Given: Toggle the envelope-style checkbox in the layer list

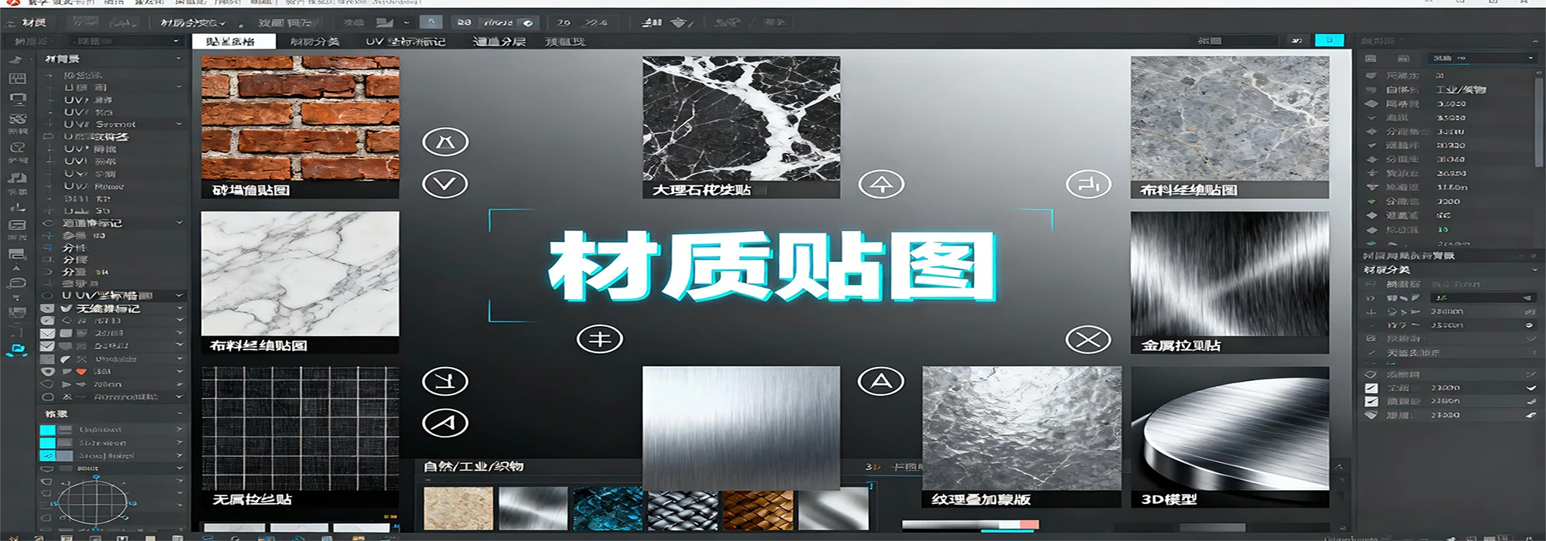Looking at the screenshot, I should (x=47, y=334).
